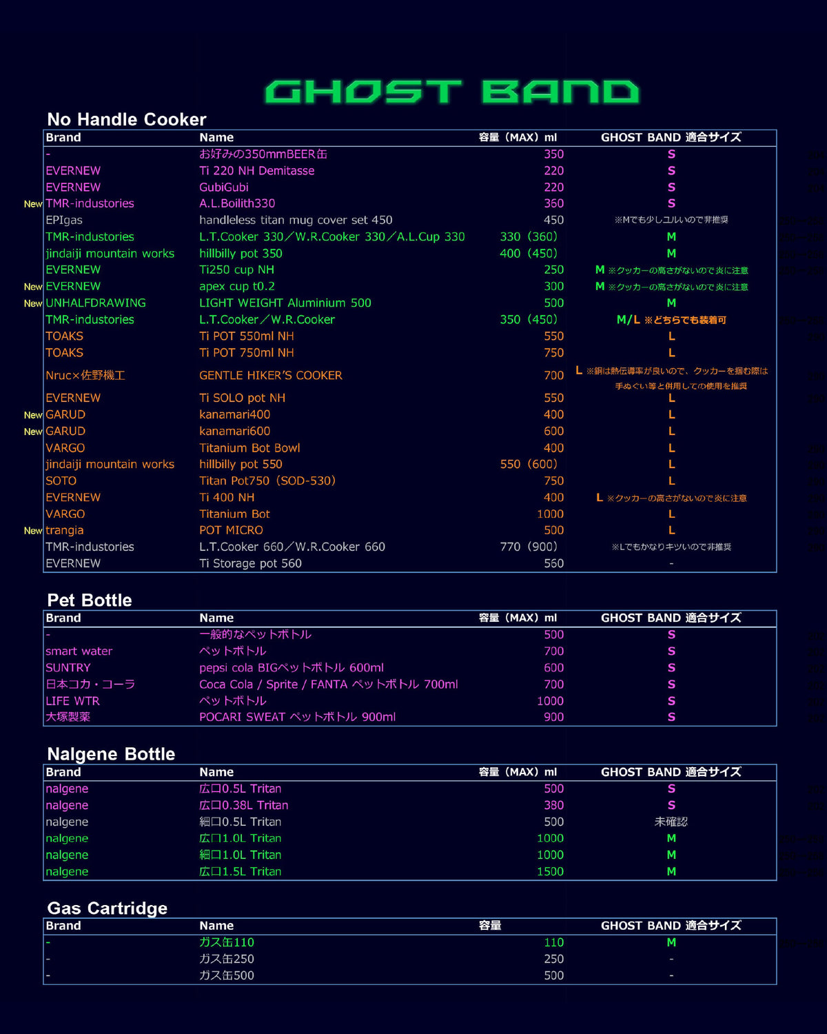Image resolution: width=827 pixels, height=1034 pixels.
Task: Click '広口0.38L Tritan' bottle name
Action: 244,805
